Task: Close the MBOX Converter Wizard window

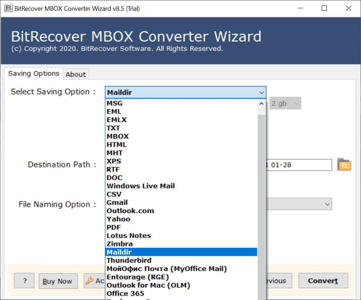Action: (x=349, y=8)
